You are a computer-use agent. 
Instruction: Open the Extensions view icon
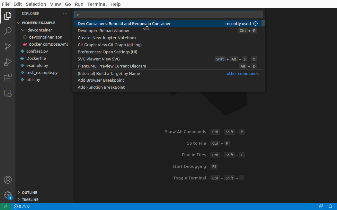pyautogui.click(x=8, y=78)
